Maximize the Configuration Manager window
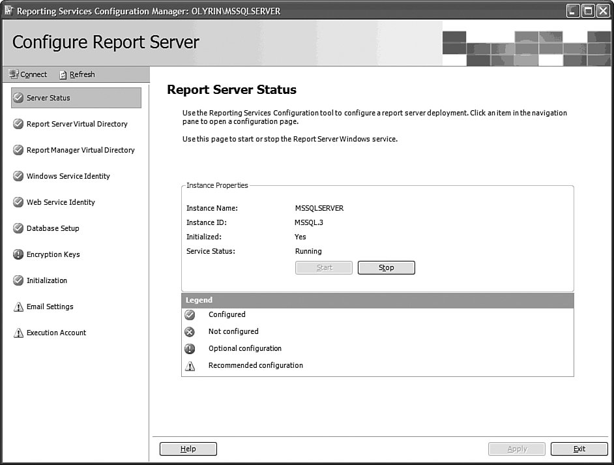The height and width of the screenshot is (465, 614). coord(588,10)
